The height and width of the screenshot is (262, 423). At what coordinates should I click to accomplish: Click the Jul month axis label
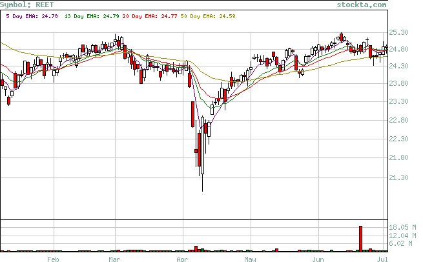382,259
